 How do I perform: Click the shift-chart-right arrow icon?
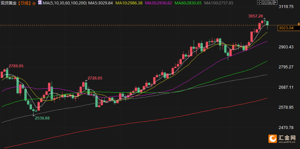275,2
